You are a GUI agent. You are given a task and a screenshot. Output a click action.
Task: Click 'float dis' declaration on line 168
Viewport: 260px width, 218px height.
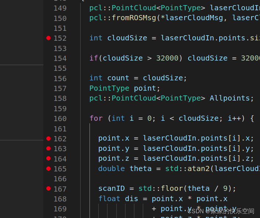coord(118,199)
